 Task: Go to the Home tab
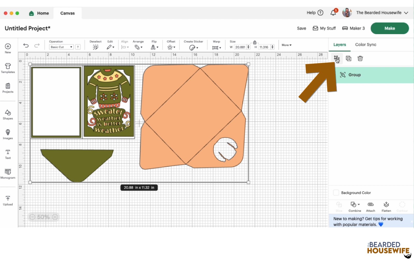tap(39, 13)
